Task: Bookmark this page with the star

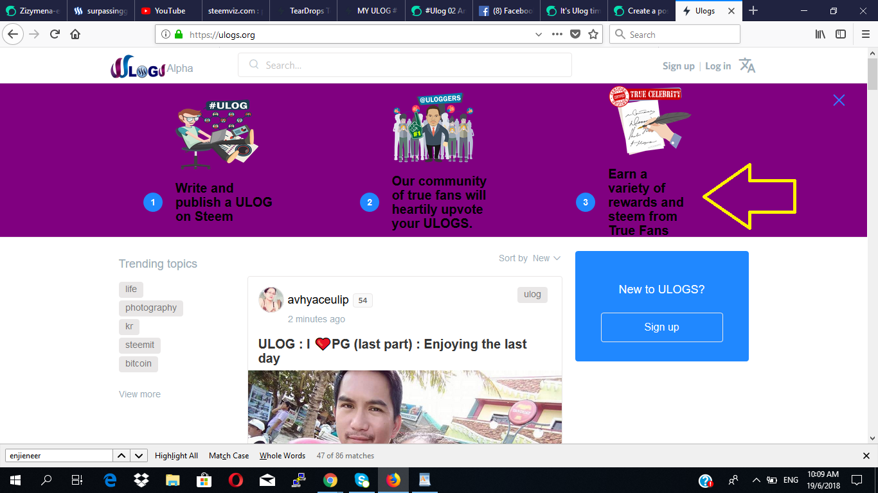Action: 593,35
